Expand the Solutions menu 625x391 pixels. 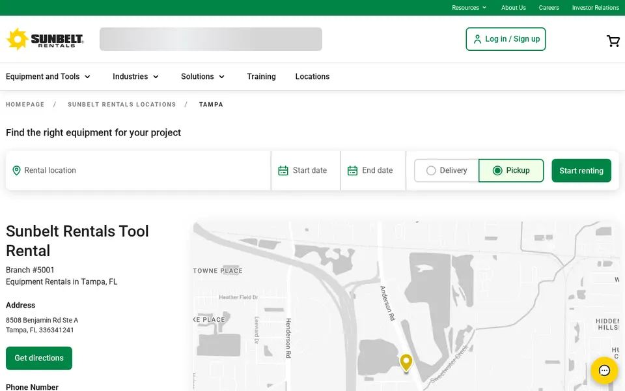[203, 77]
